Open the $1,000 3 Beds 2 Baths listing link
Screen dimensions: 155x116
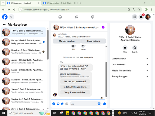74,37
